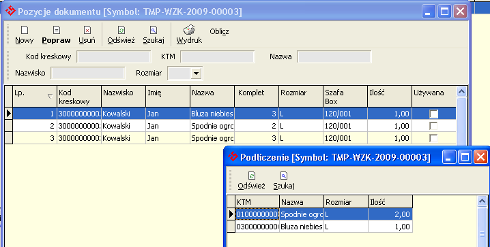The image size is (490, 247).
Task: Click Ilość column header in main grid
Action: (x=390, y=97)
